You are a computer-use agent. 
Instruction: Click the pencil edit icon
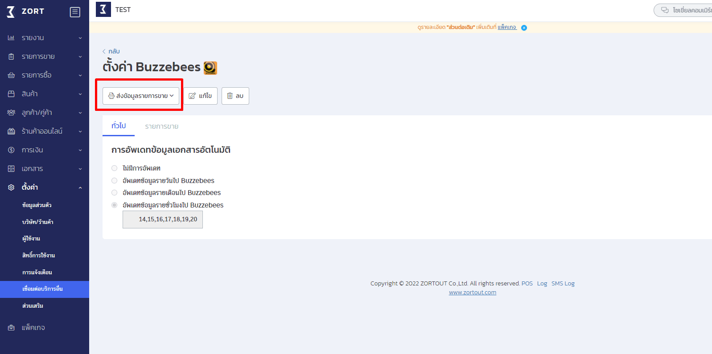coord(192,96)
